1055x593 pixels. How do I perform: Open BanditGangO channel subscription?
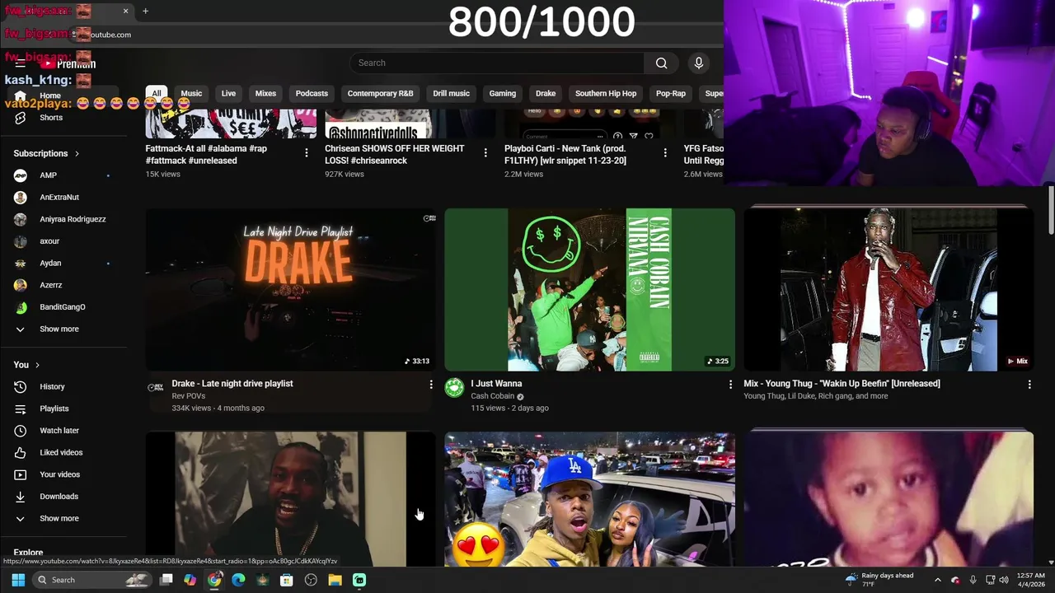pyautogui.click(x=63, y=307)
